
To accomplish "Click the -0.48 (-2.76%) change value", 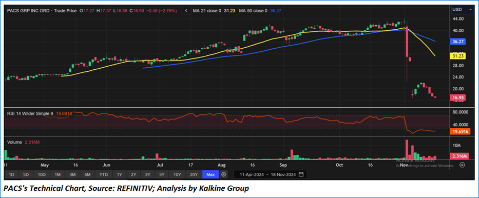I will click(162, 11).
